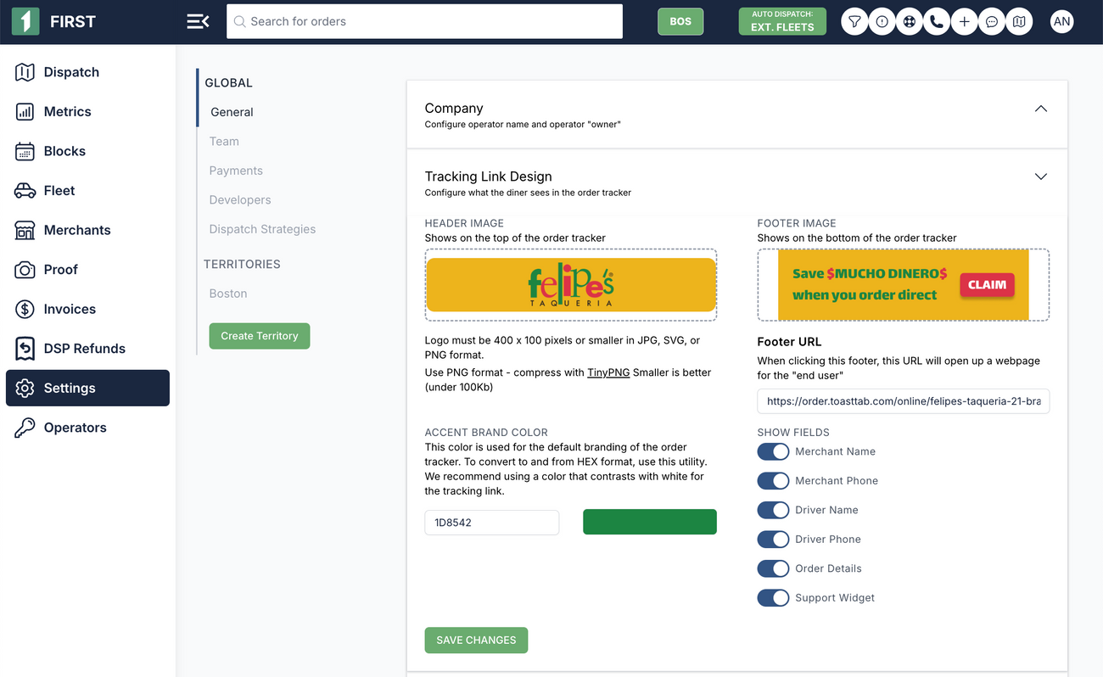Open the map icon in the top bar
This screenshot has height=677, width=1103.
[x=1019, y=21]
